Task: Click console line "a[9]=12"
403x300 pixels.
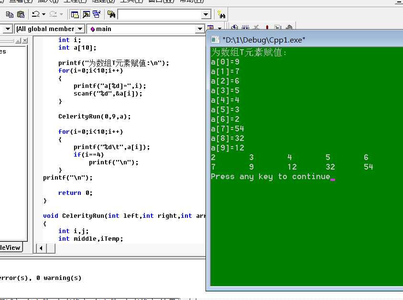Action: tap(227, 148)
